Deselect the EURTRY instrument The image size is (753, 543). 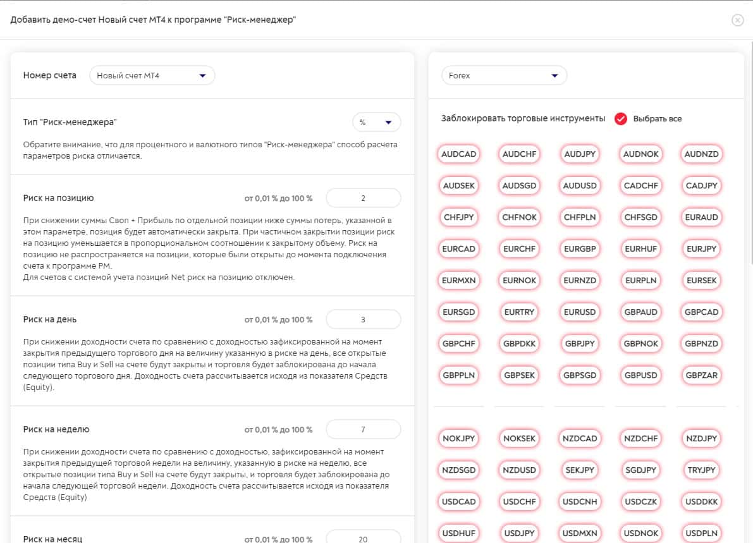[x=519, y=312]
